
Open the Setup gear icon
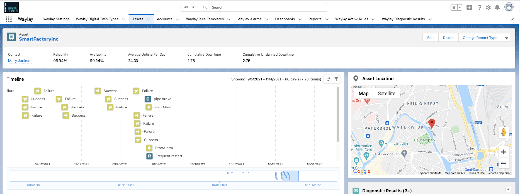[x=488, y=7]
